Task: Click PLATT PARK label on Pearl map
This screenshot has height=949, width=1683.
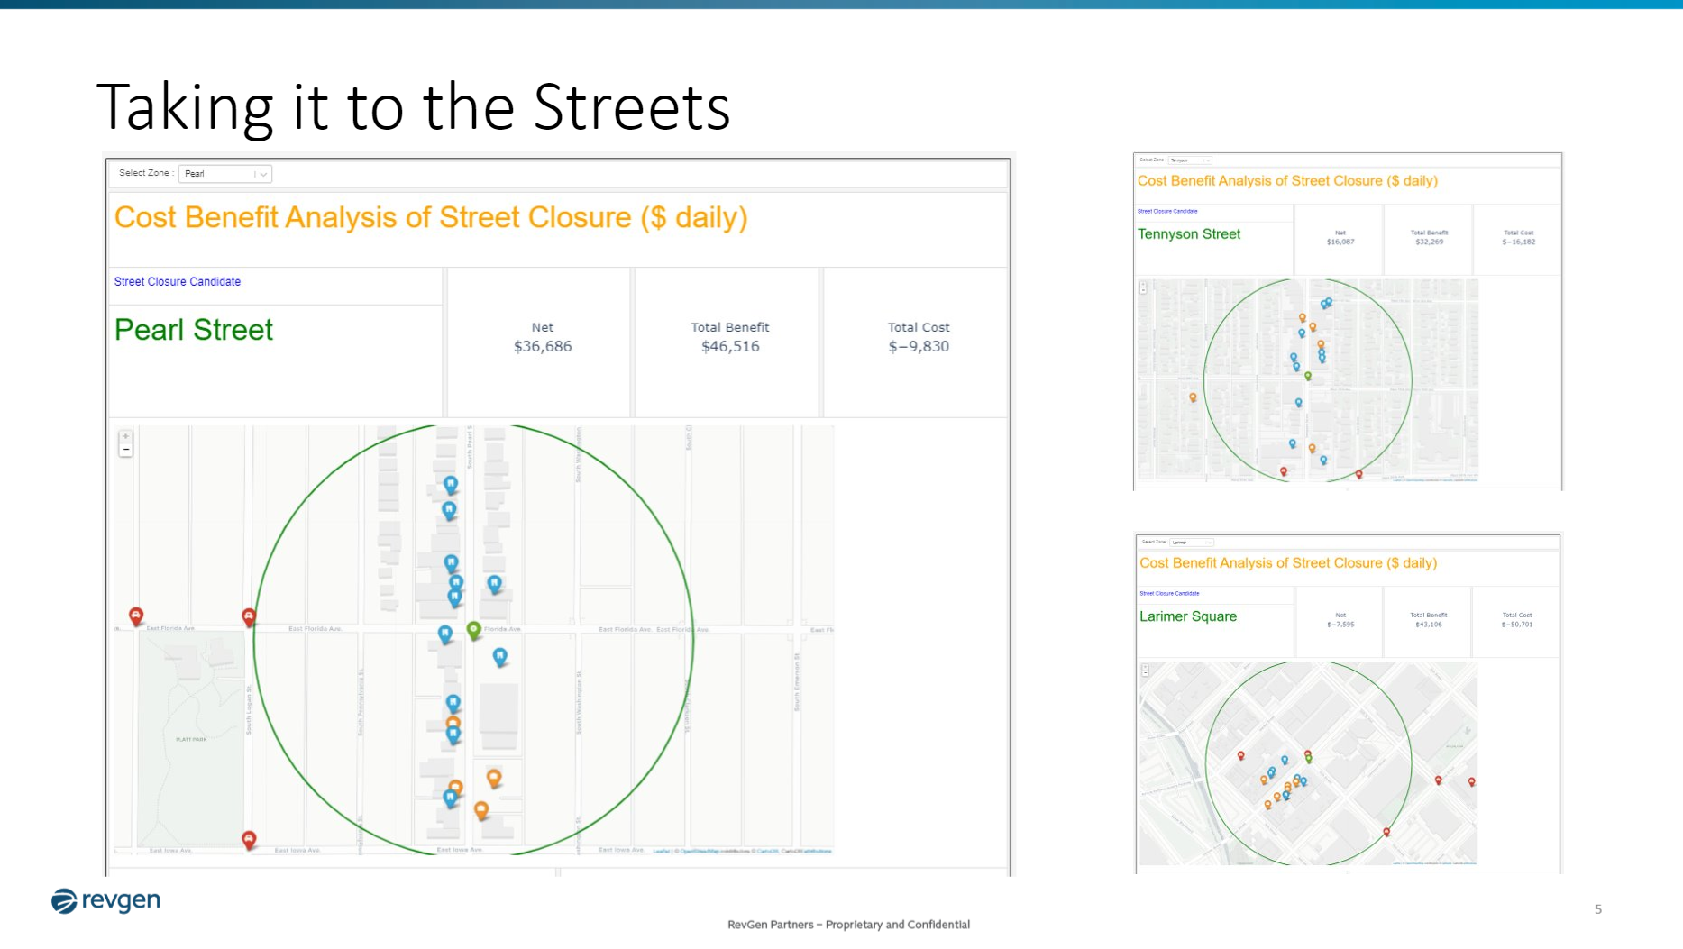Action: (191, 739)
